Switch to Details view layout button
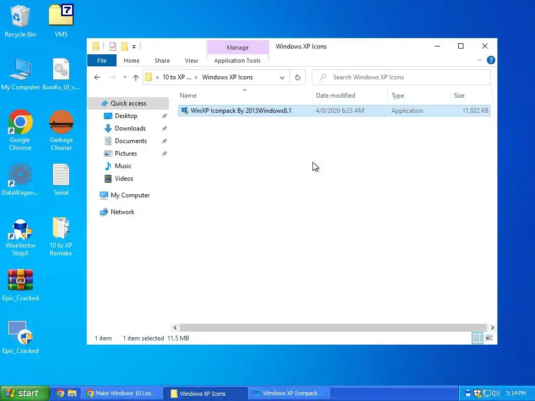This screenshot has width=535, height=401. (478, 338)
